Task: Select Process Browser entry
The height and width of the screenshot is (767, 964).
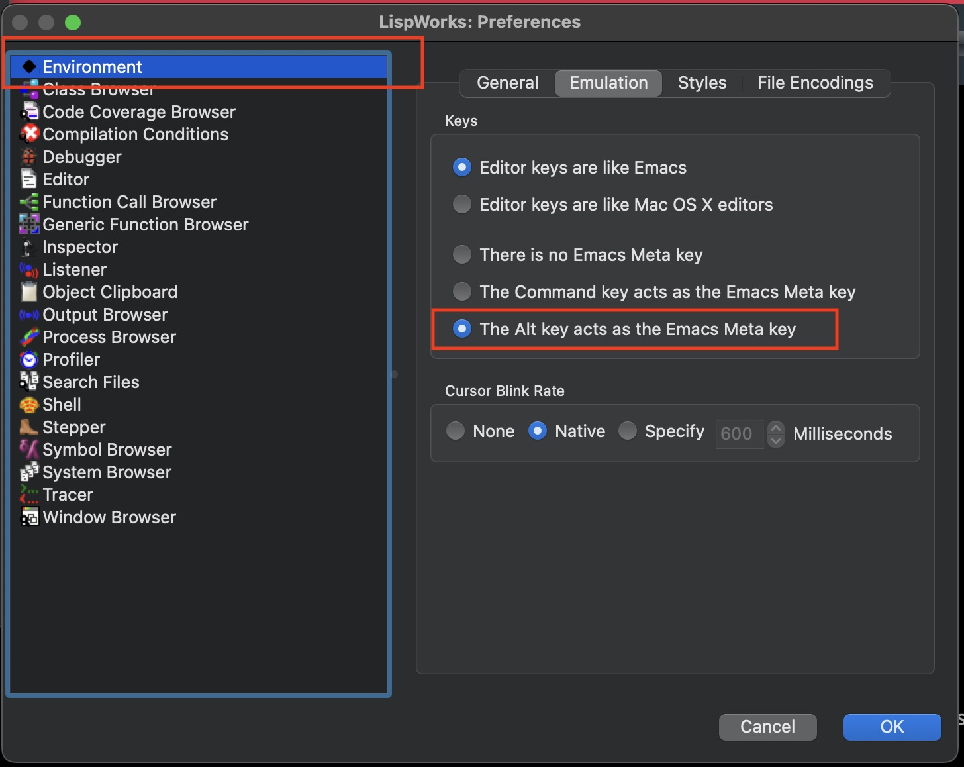Action: 199,336
